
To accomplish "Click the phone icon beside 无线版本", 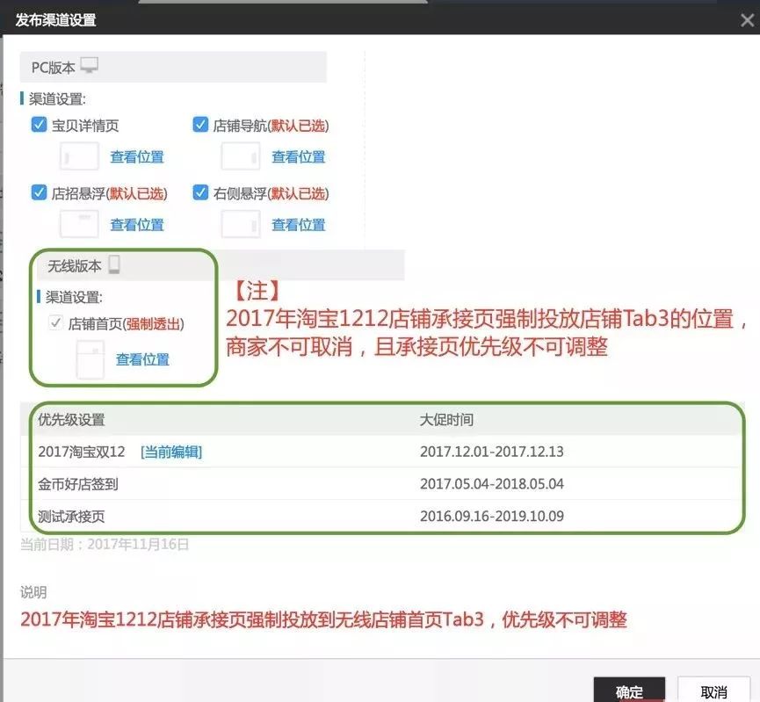I will (x=115, y=264).
